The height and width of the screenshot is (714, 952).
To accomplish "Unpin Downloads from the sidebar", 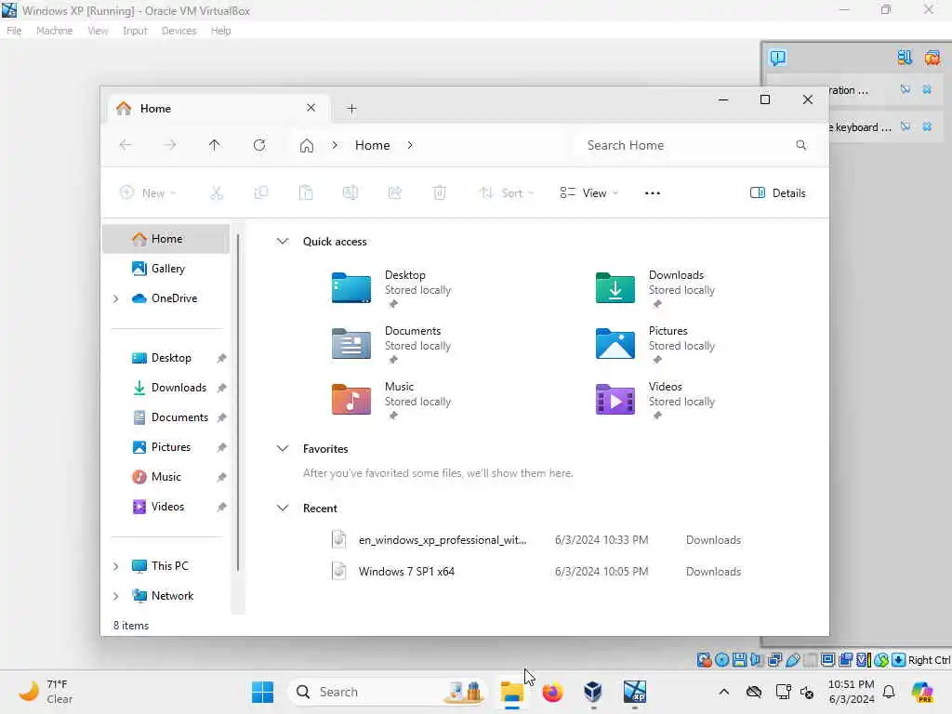I will (x=221, y=388).
